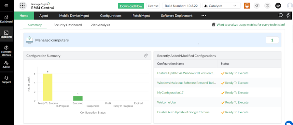
Task: Open Windows Malicious Software Removal Tool configuration
Action: click(187, 83)
